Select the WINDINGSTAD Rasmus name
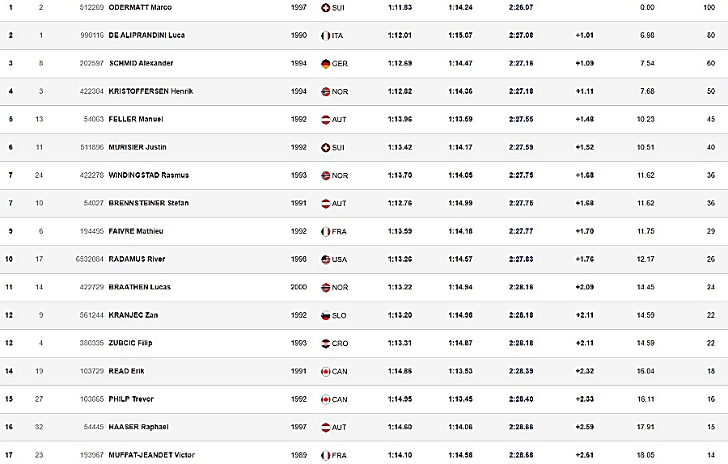Screen dimensions: 728x464 pyautogui.click(x=149, y=175)
